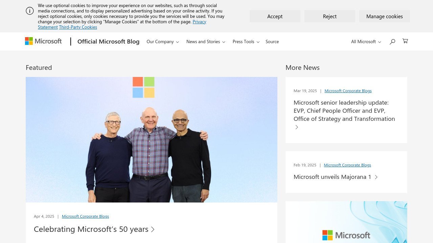Viewport: 433px width, 243px height.
Task: Open Microsoft Corporate Blogs link beside Mar 19
Action: point(348,91)
